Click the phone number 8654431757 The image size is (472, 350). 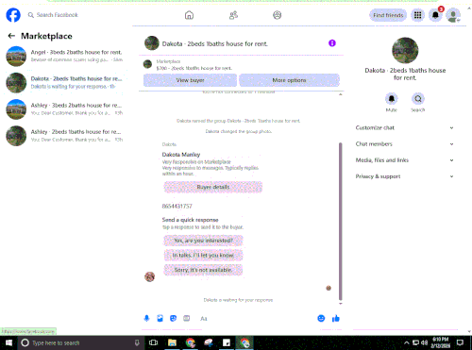(177, 207)
